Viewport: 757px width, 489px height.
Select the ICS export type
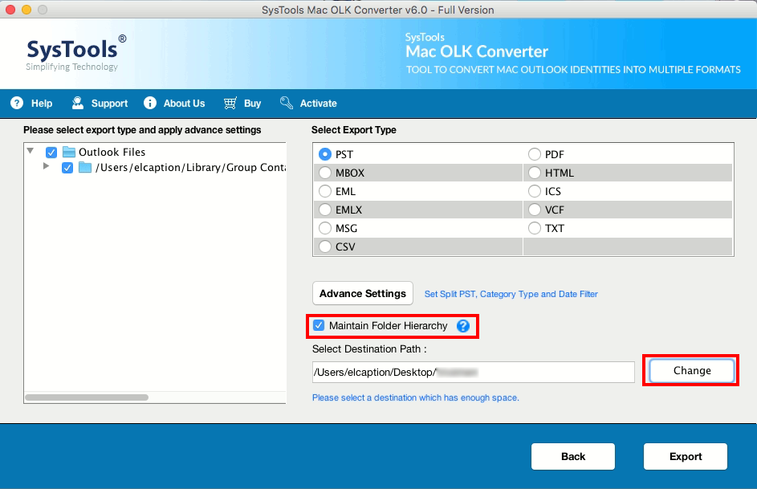[535, 191]
